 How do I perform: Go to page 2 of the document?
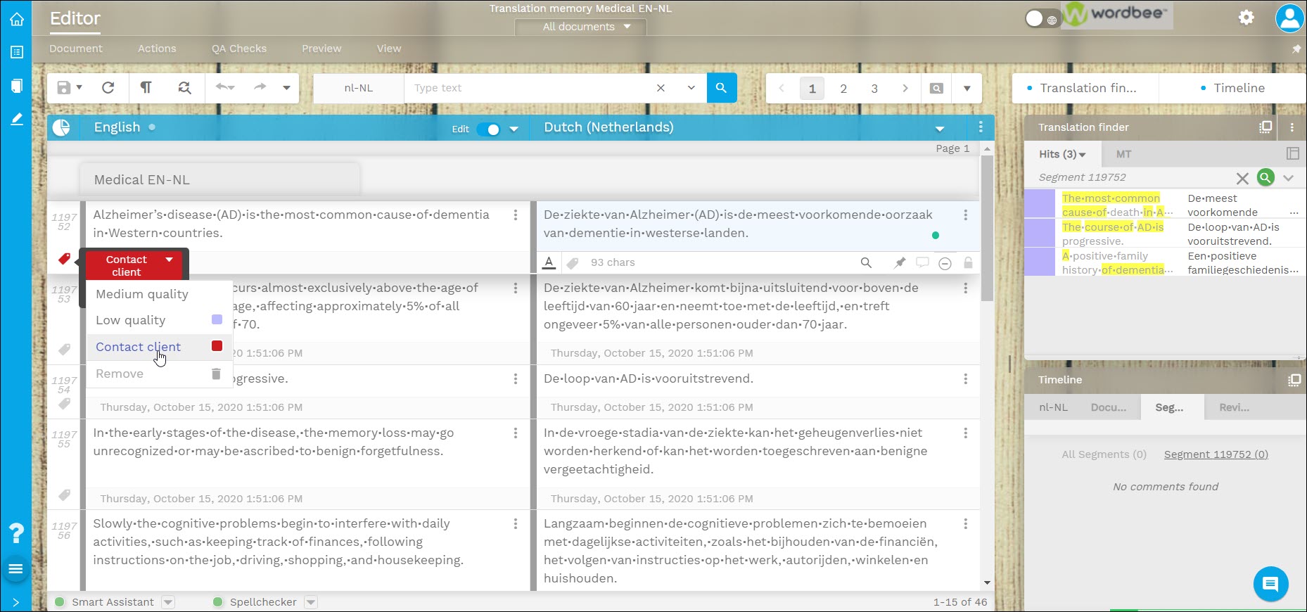click(843, 89)
